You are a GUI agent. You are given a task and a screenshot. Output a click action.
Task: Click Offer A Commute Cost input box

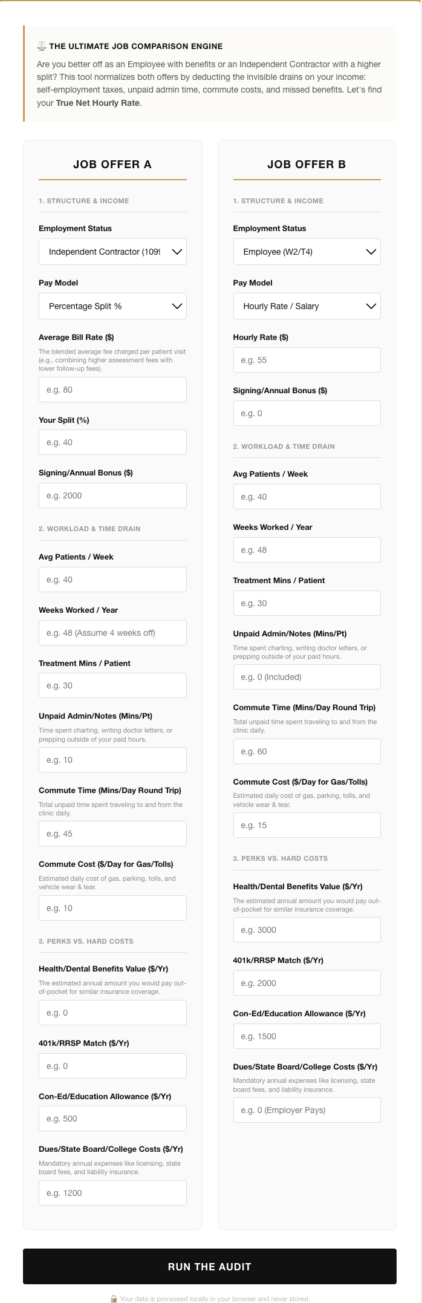click(112, 908)
